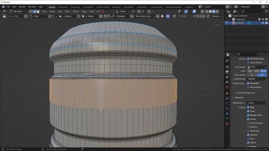This screenshot has height=151, width=269.
Task: Click the Y axis button in toolbar
Action: [200, 16]
